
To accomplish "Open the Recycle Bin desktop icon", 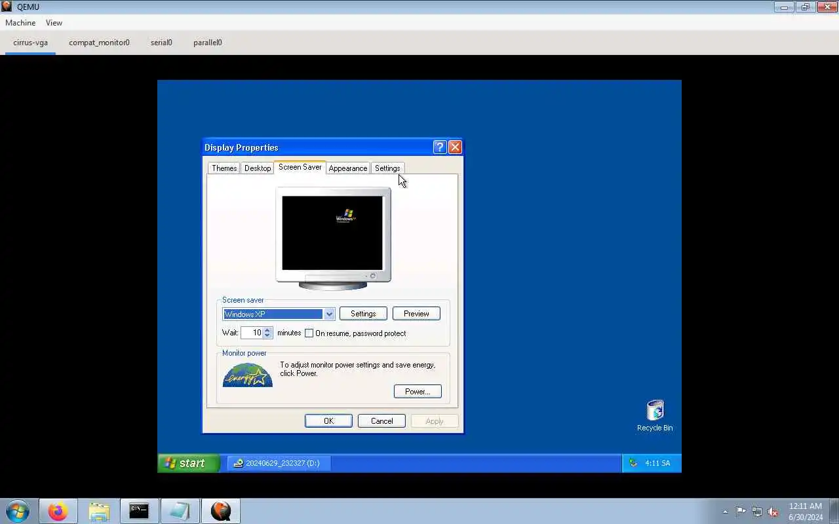I will (x=655, y=415).
